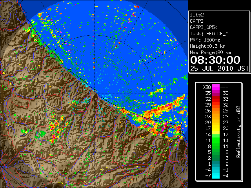Select the amber 20 to 23 dBZ swatch
The width and height of the screenshot is (251, 188).
[x=216, y=123]
